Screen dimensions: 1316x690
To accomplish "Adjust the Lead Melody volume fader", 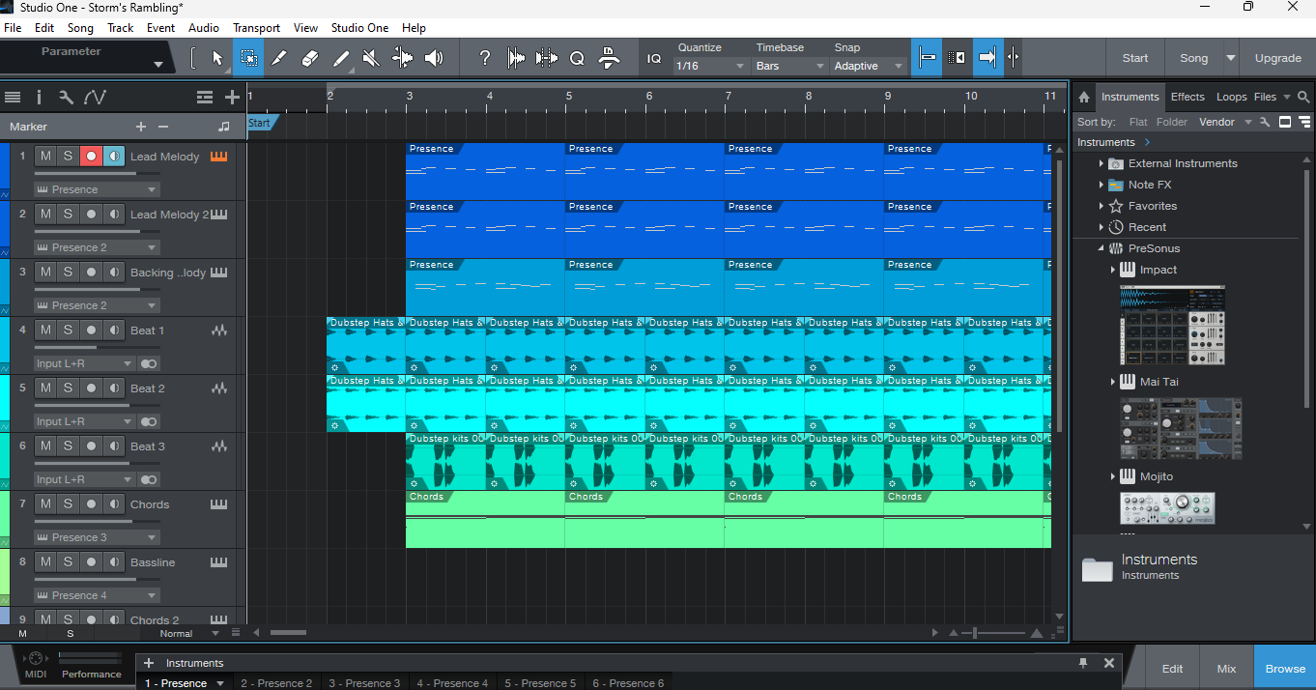I will tap(97, 173).
